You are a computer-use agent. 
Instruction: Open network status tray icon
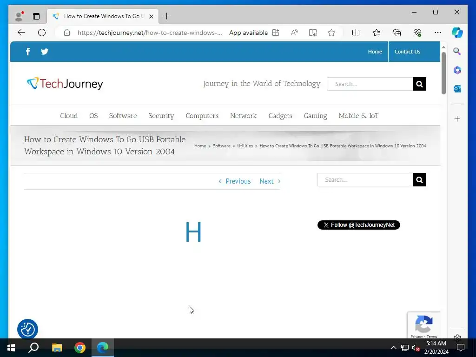405,348
